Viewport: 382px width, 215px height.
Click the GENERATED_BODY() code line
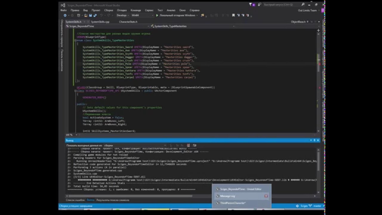click(94, 97)
